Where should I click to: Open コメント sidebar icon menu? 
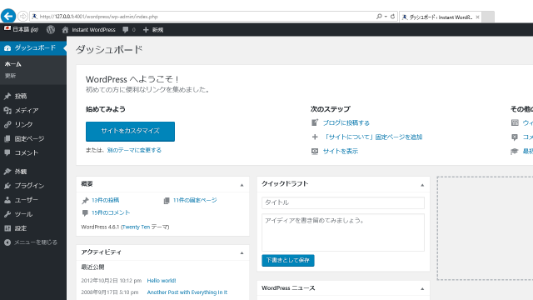[x=7, y=152]
